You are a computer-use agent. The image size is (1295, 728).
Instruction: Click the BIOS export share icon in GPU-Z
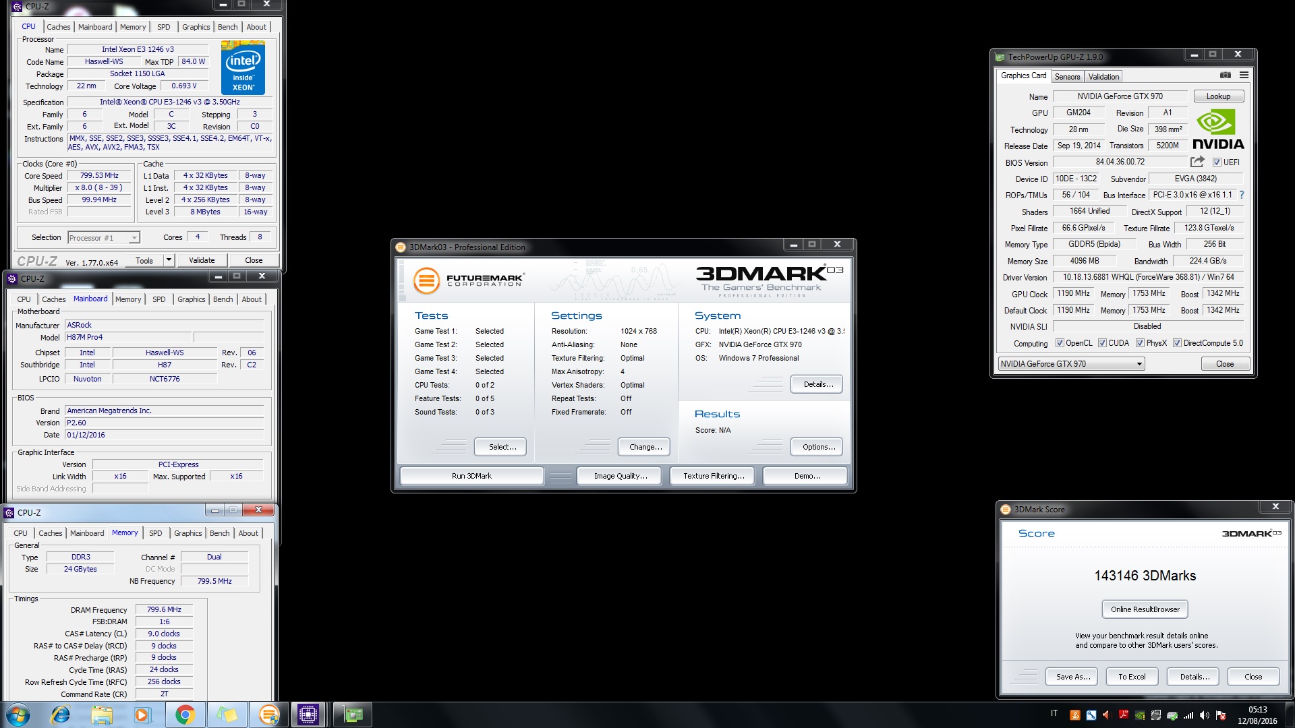[x=1197, y=162]
